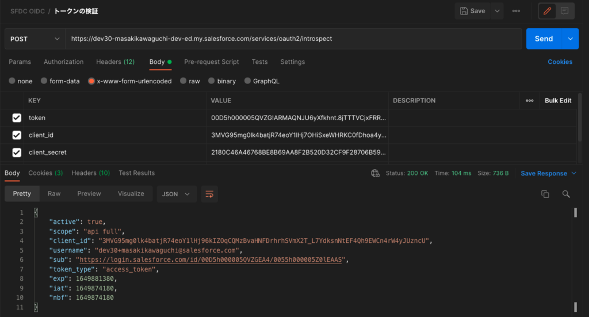The height and width of the screenshot is (317, 589).
Task: Expand the JSON format dropdown
Action: 177,194
